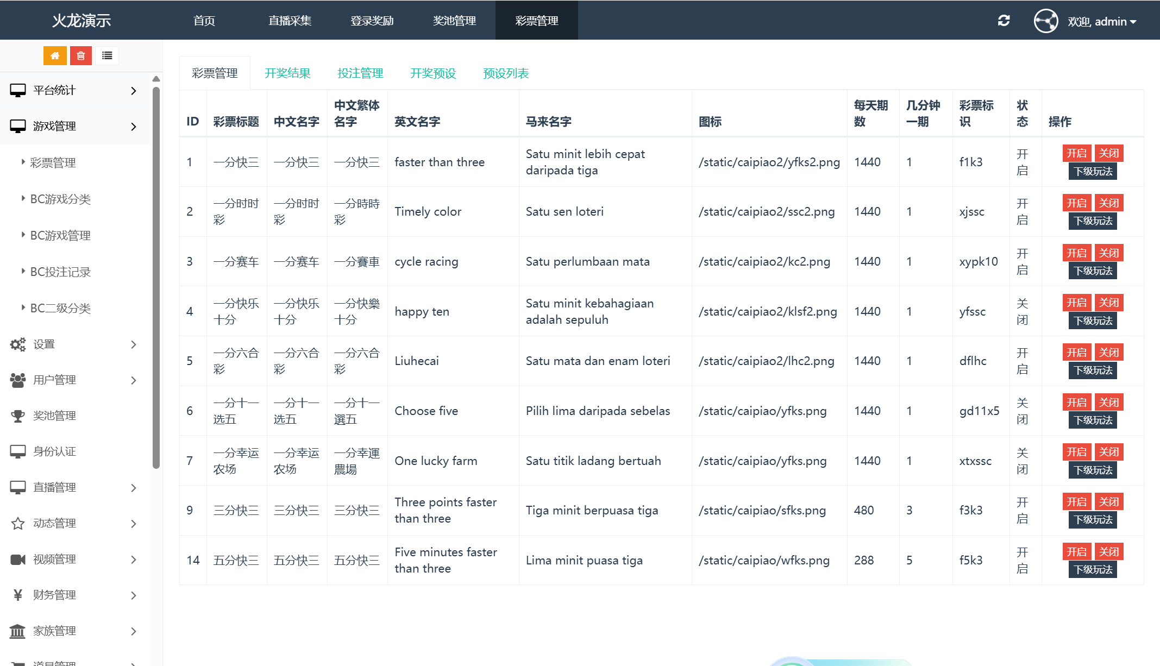
Task: Expand the 用户管理 sidebar menu
Action: pyautogui.click(x=76, y=380)
